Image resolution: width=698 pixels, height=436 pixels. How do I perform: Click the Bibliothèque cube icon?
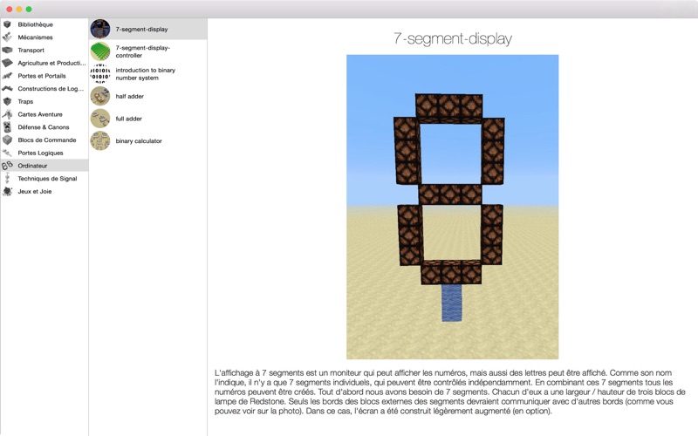pos(7,24)
